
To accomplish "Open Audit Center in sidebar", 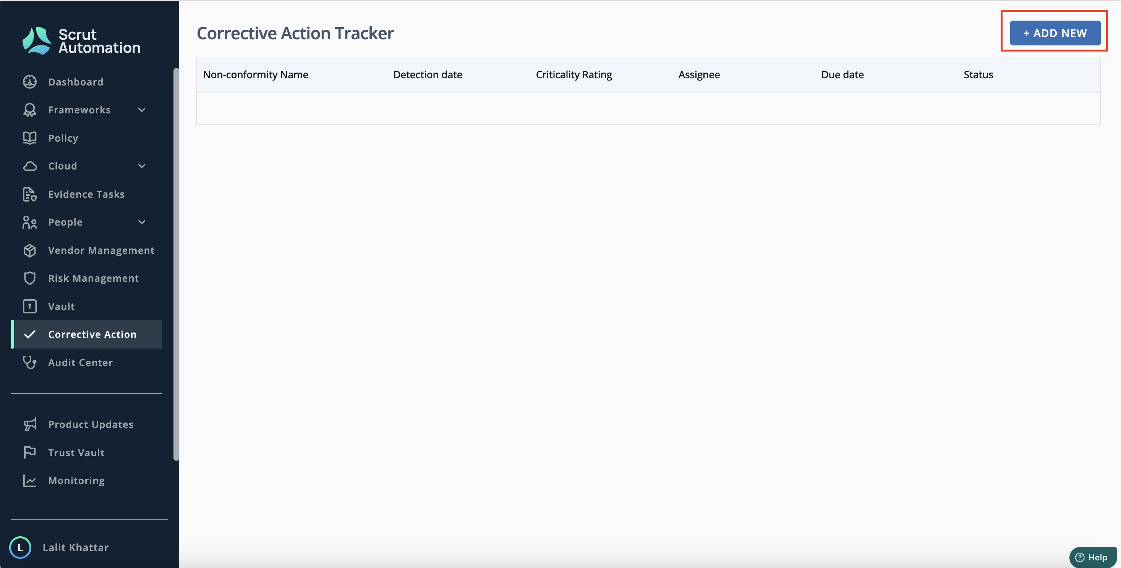I will 80,362.
